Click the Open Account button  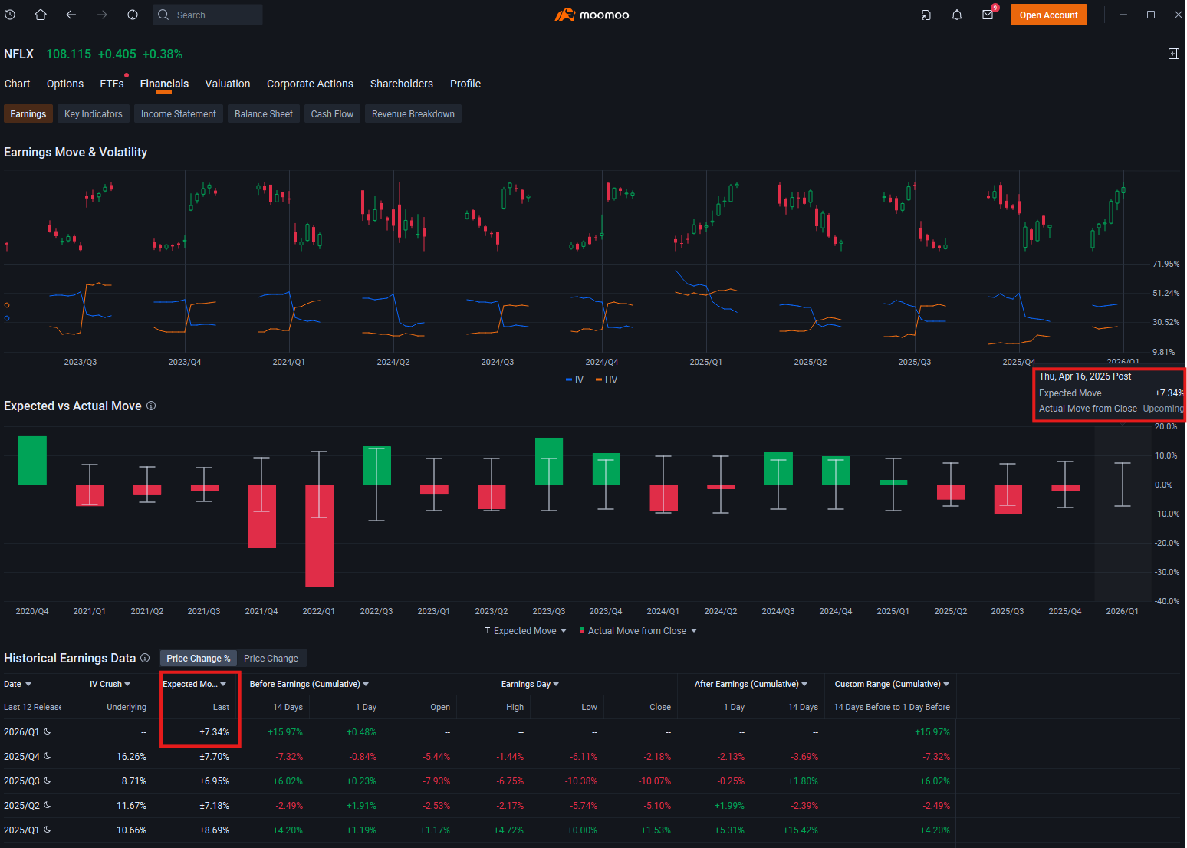pos(1048,15)
